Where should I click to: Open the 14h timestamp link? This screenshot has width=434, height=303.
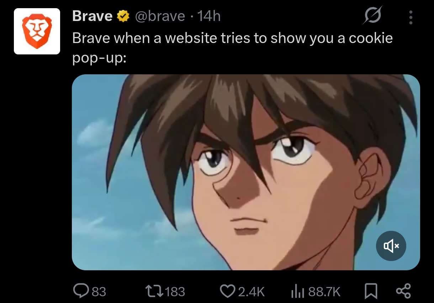pyautogui.click(x=208, y=16)
